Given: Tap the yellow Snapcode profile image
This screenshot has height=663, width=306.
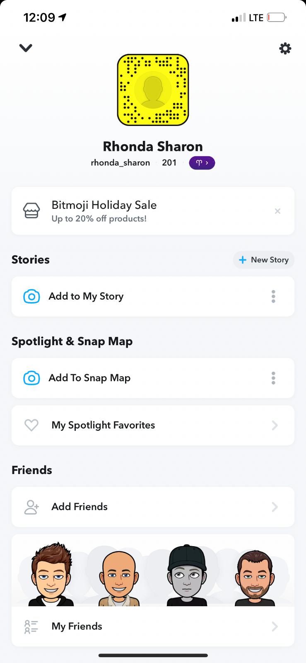Looking at the screenshot, I should [153, 90].
